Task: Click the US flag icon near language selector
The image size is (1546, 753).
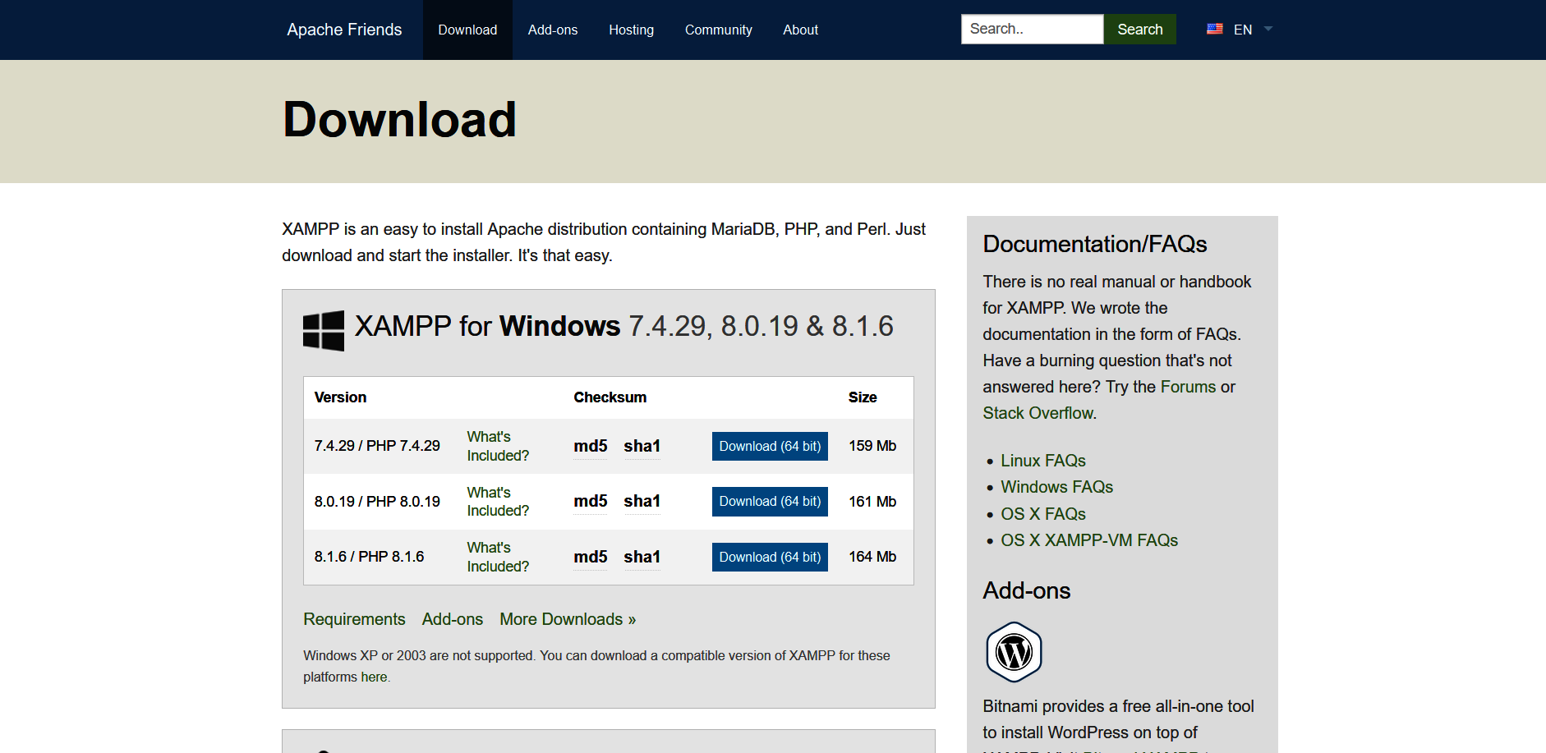Action: pyautogui.click(x=1215, y=28)
